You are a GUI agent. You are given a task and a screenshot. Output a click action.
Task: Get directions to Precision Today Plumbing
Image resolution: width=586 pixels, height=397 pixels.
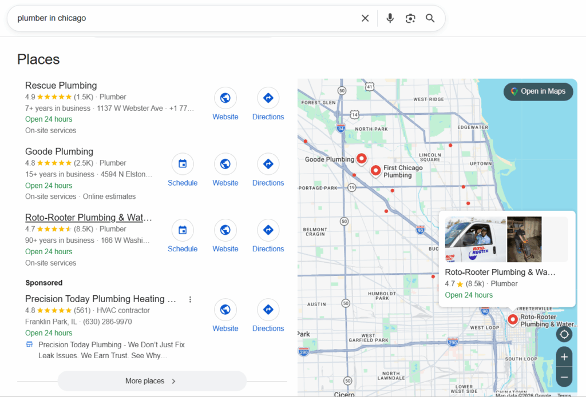click(268, 310)
